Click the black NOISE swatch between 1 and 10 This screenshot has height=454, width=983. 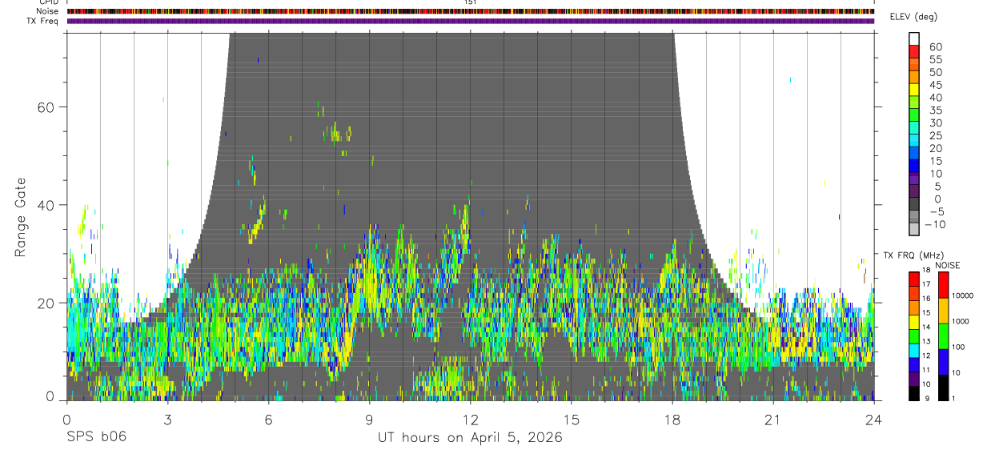(x=943, y=387)
